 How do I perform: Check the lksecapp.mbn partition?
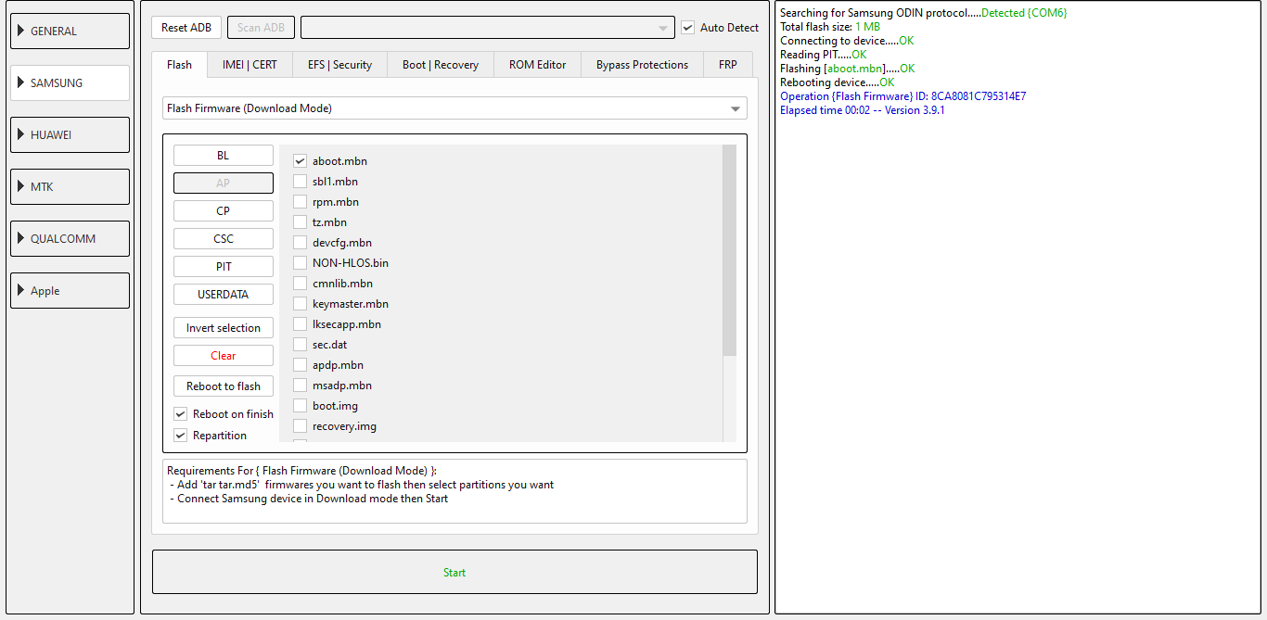click(x=300, y=324)
